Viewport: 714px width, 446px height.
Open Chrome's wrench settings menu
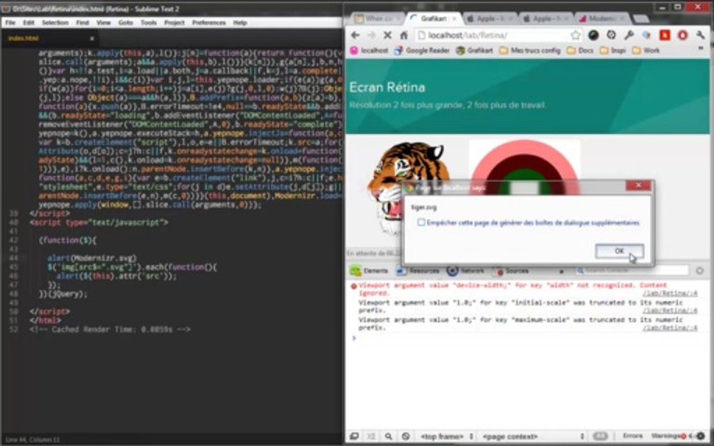(x=700, y=35)
